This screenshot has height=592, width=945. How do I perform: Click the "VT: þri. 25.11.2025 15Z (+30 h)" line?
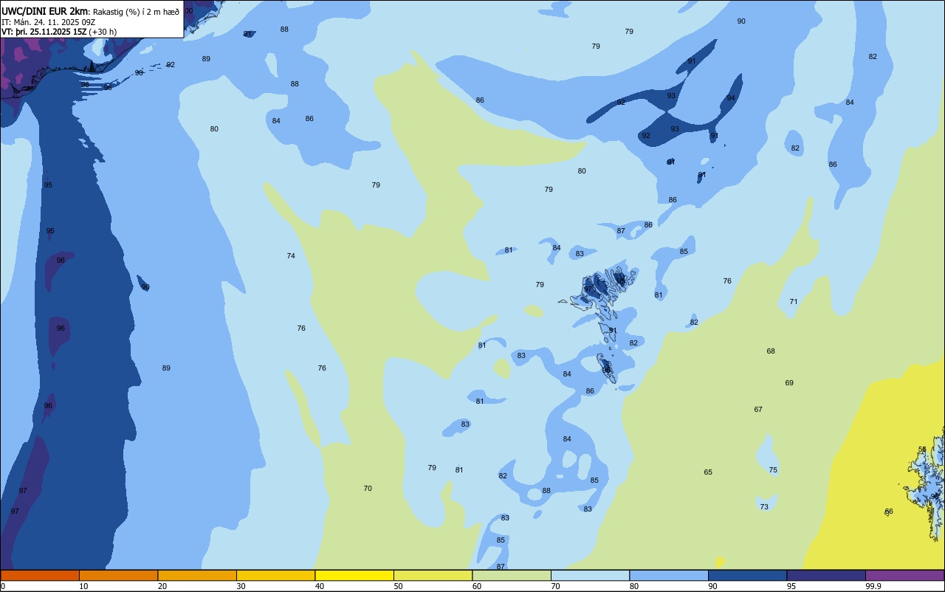(59, 32)
